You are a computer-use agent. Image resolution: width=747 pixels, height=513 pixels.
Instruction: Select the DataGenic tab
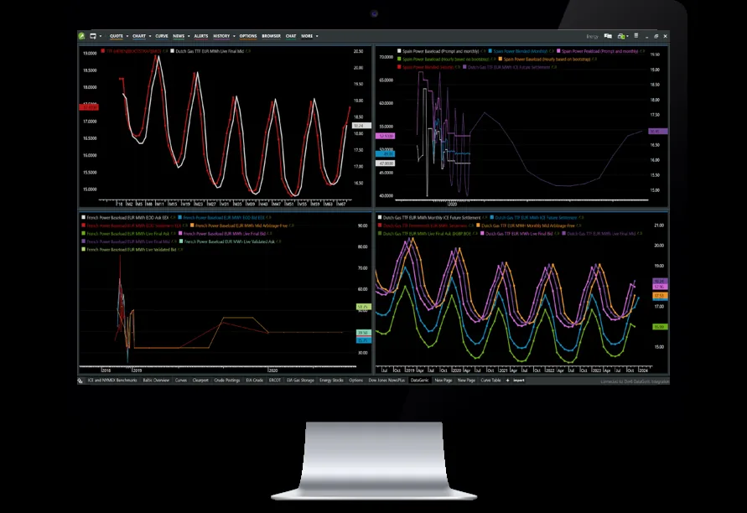coord(420,380)
